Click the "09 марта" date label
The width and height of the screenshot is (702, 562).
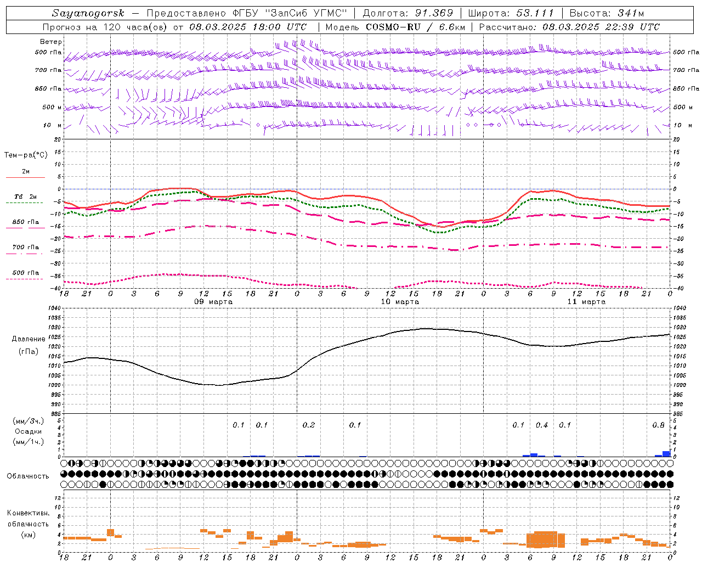(x=214, y=301)
